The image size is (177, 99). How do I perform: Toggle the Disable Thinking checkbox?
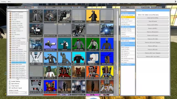point(10,81)
